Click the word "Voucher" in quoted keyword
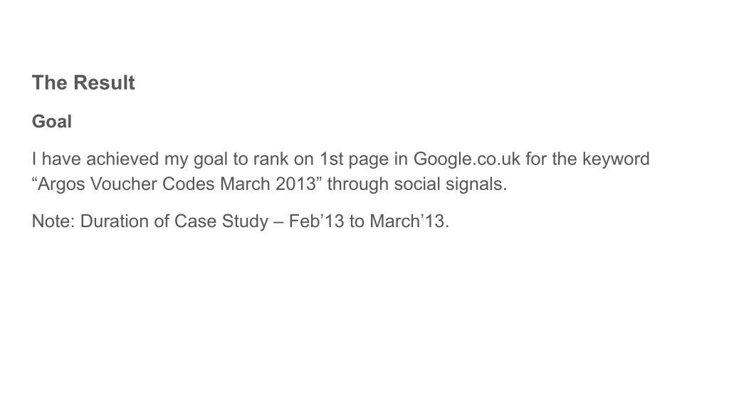729x410 pixels. click(x=124, y=184)
